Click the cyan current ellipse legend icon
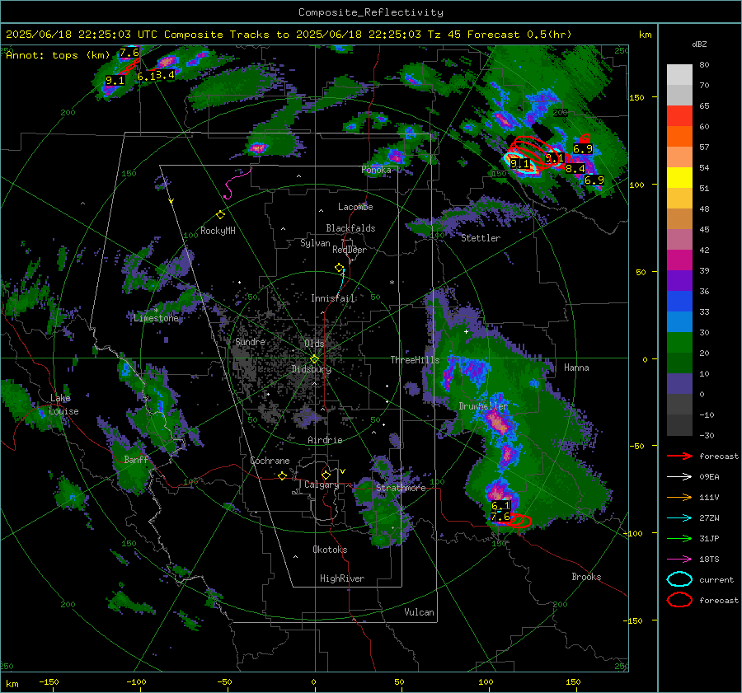Image resolution: width=742 pixels, height=693 pixels. (x=679, y=579)
